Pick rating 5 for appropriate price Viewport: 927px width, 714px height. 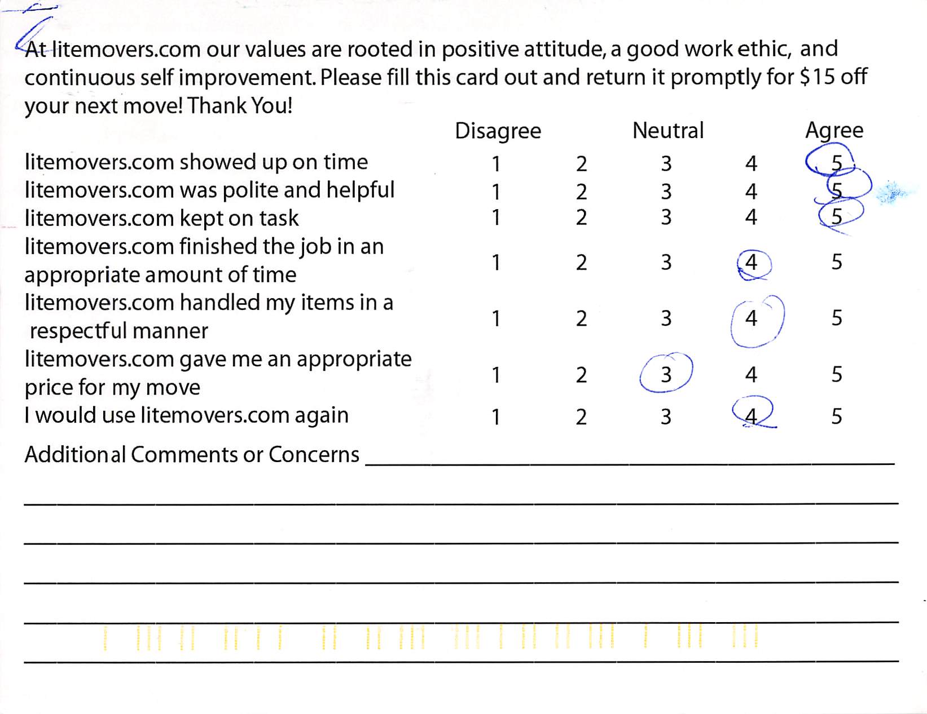coord(837,375)
